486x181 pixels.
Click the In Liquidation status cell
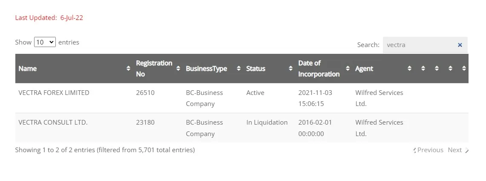(267, 123)
